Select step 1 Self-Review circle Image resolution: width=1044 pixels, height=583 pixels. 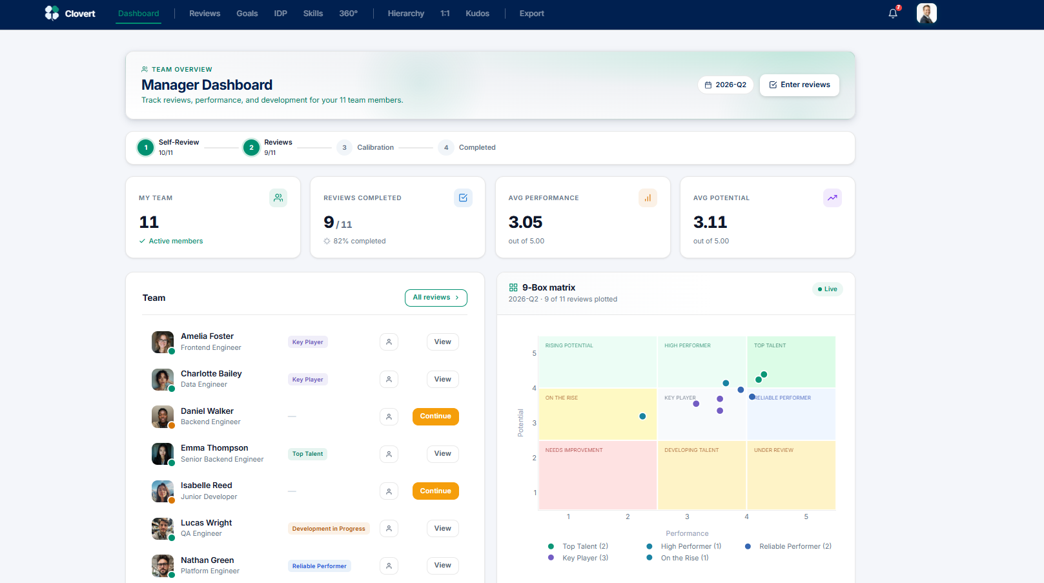146,147
